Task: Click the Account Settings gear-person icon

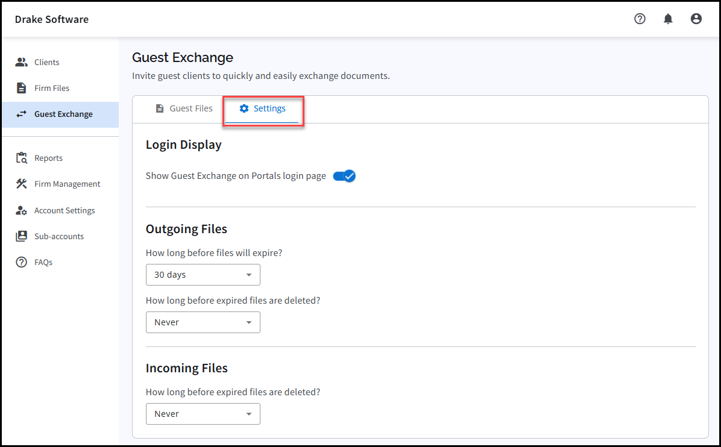Action: (22, 210)
